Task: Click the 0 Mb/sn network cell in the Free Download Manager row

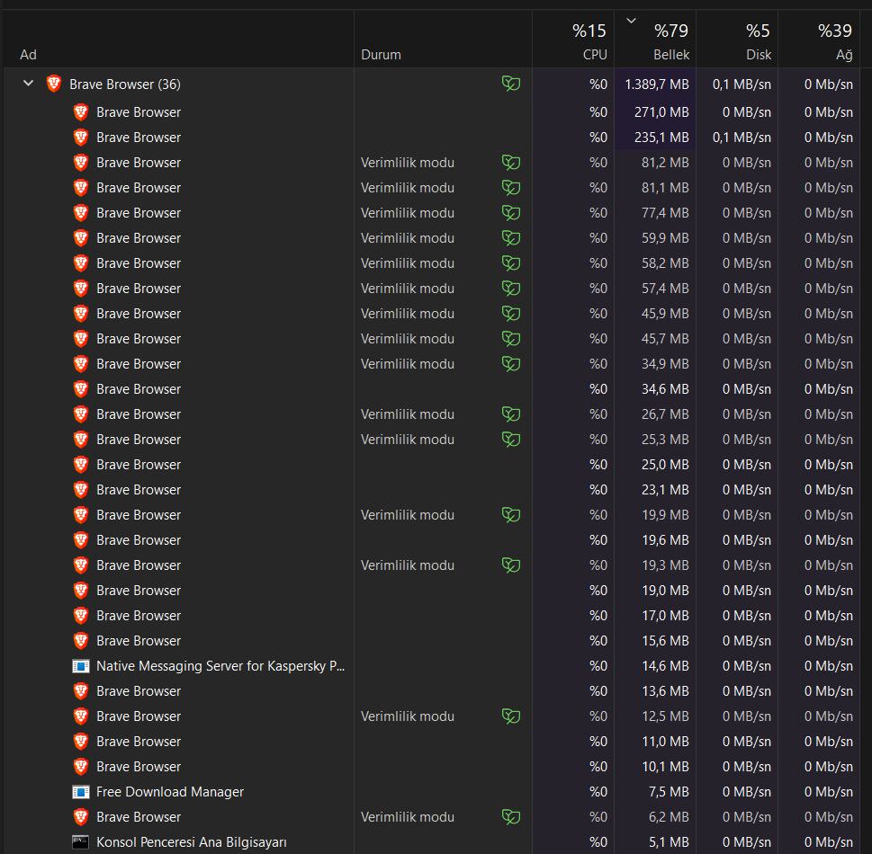Action: click(x=819, y=792)
